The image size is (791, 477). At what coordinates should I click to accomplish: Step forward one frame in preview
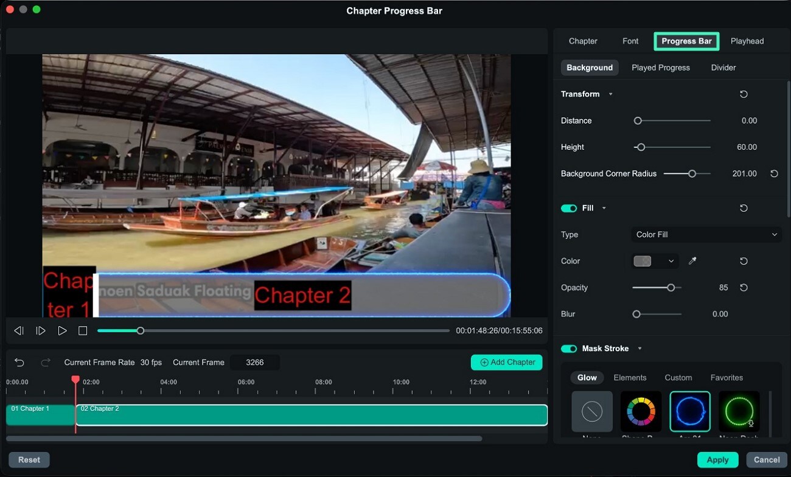point(41,331)
